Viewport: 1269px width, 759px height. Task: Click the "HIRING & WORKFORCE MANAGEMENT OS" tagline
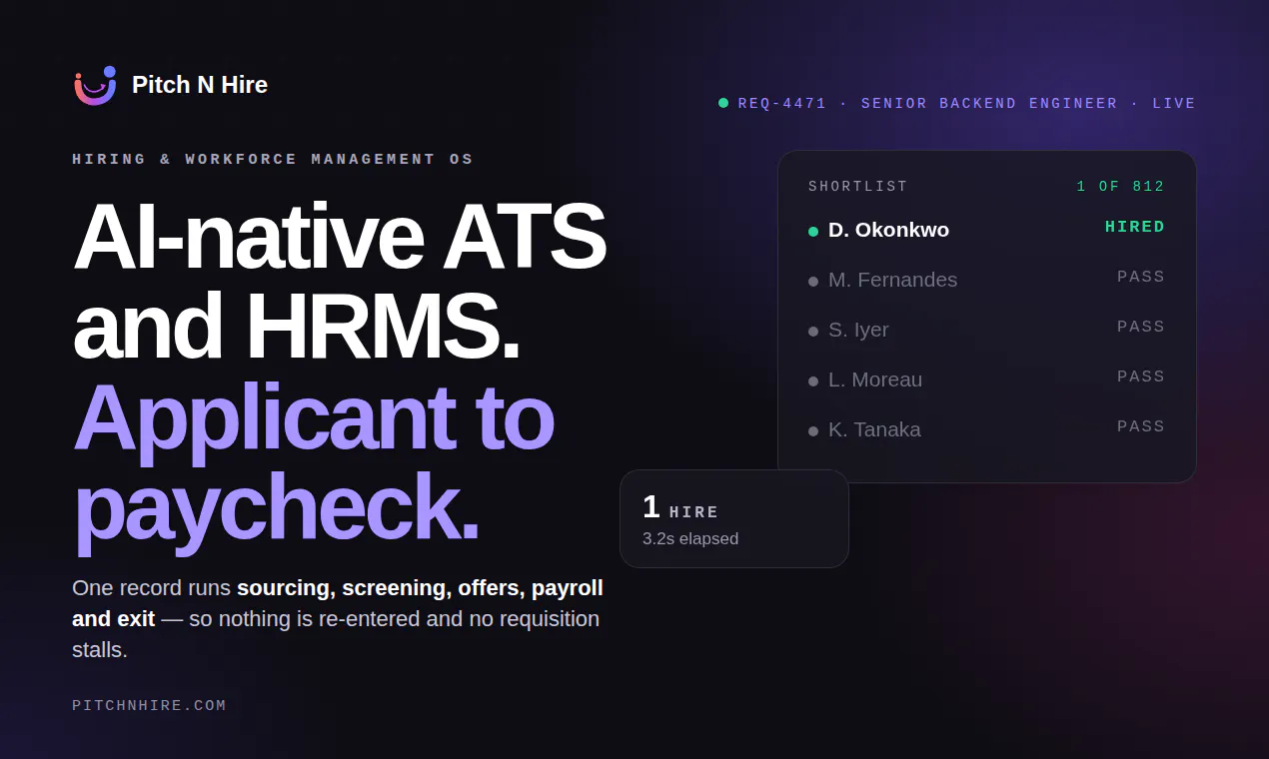tap(273, 159)
